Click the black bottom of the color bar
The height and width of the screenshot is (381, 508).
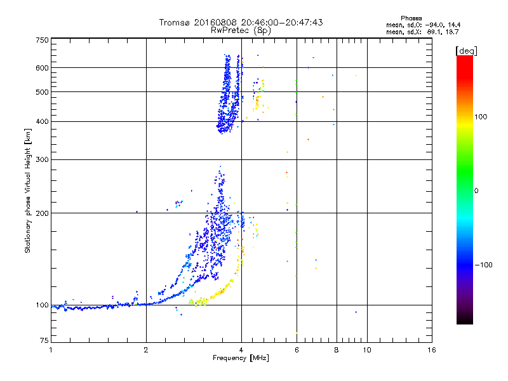[x=465, y=319]
